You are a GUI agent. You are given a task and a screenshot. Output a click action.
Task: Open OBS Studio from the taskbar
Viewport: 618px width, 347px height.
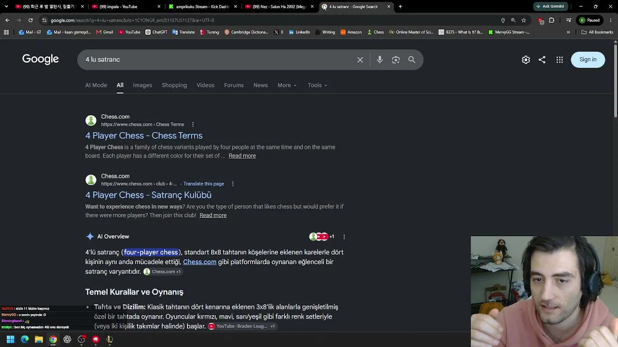pos(81,339)
